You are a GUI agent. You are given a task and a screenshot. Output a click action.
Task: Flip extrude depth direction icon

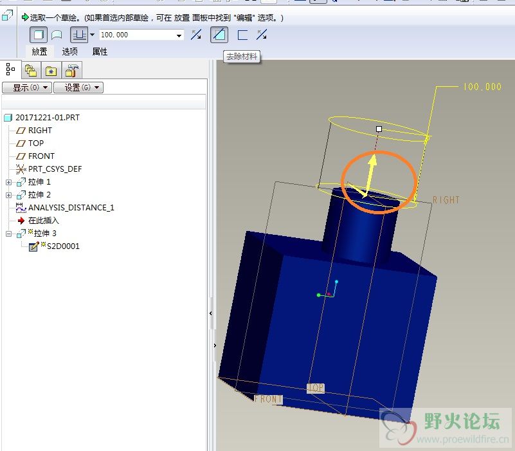196,35
